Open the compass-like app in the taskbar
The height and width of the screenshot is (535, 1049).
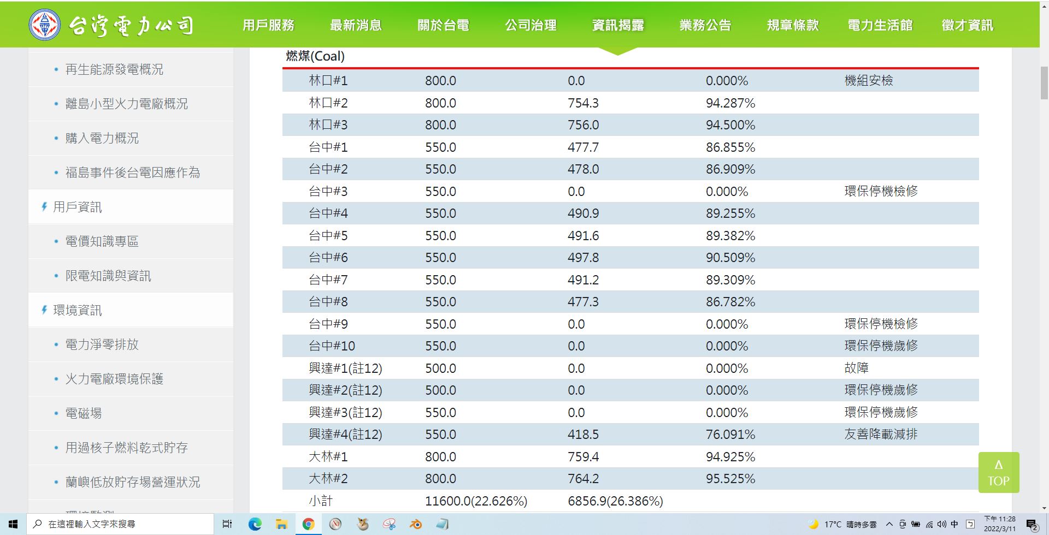coord(335,524)
